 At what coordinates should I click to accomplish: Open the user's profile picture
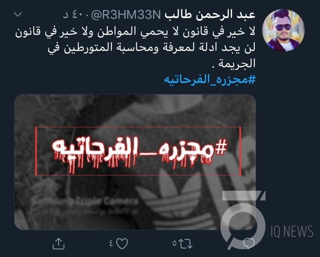(x=283, y=30)
